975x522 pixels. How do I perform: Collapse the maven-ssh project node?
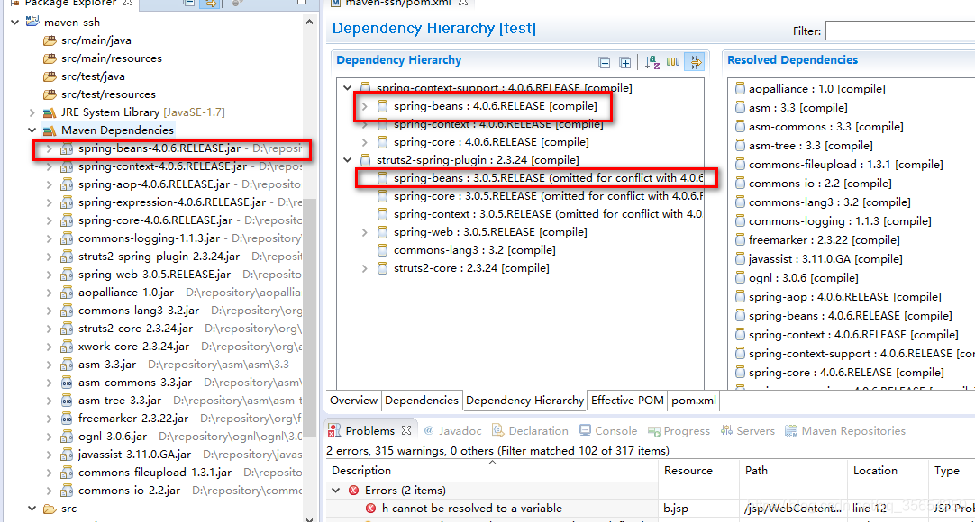tap(15, 22)
